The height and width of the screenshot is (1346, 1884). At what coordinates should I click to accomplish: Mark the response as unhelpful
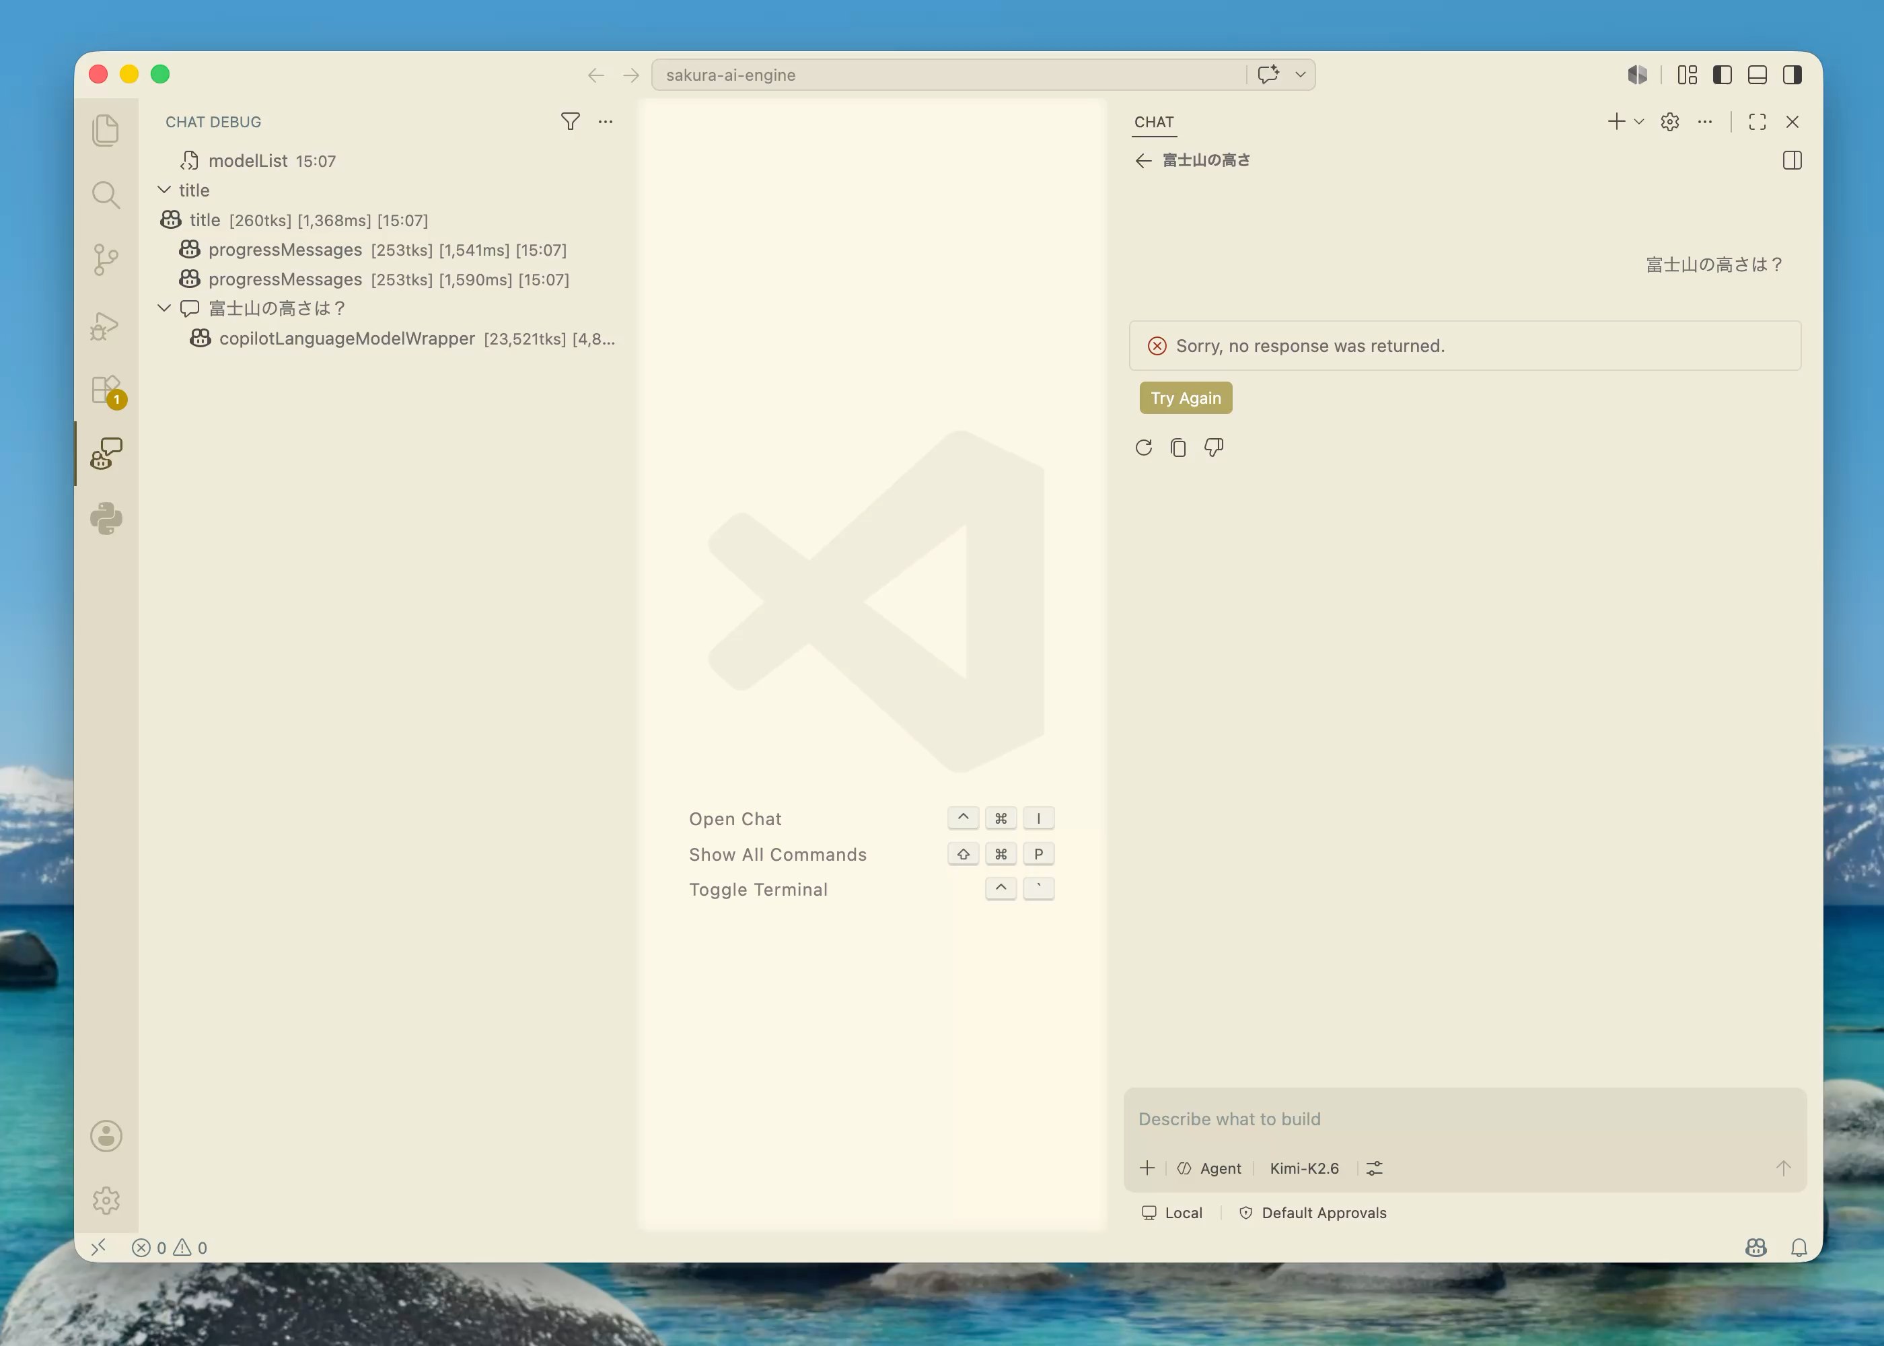(x=1214, y=448)
